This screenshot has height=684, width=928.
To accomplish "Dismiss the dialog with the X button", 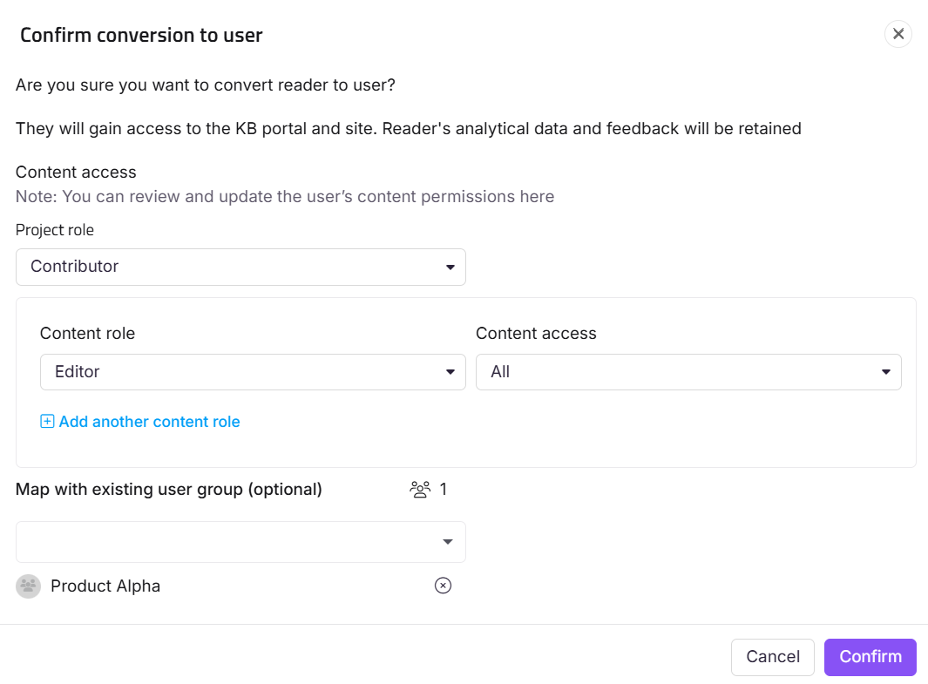I will 898,34.
